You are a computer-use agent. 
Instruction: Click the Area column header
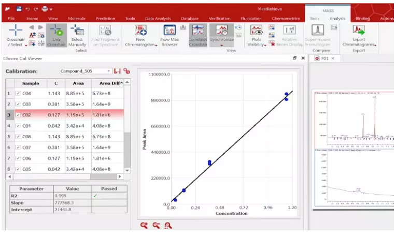tap(78, 83)
